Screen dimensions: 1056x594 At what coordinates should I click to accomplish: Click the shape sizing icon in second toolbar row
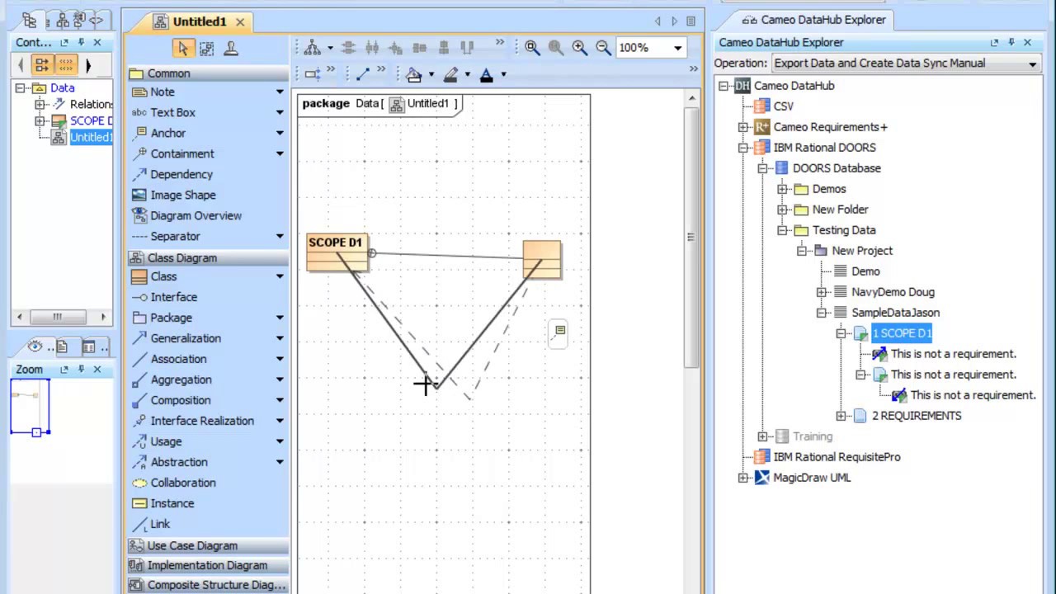(x=312, y=74)
